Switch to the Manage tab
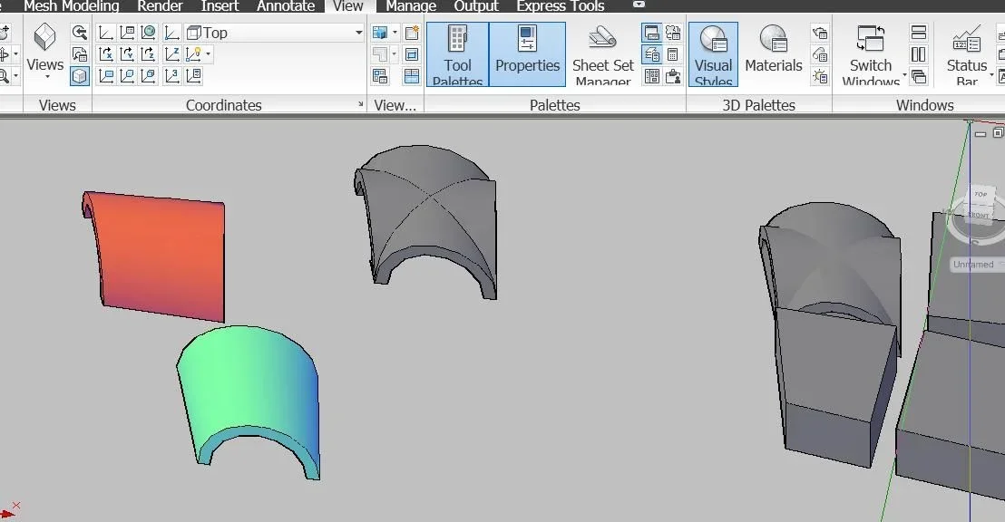1005x522 pixels. tap(411, 6)
